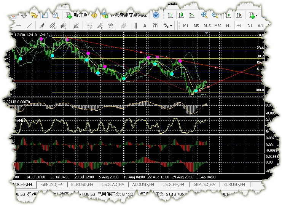Click the chart shift triangle marker at chart top
Screen dimensions: 282x205
pos(207,33)
